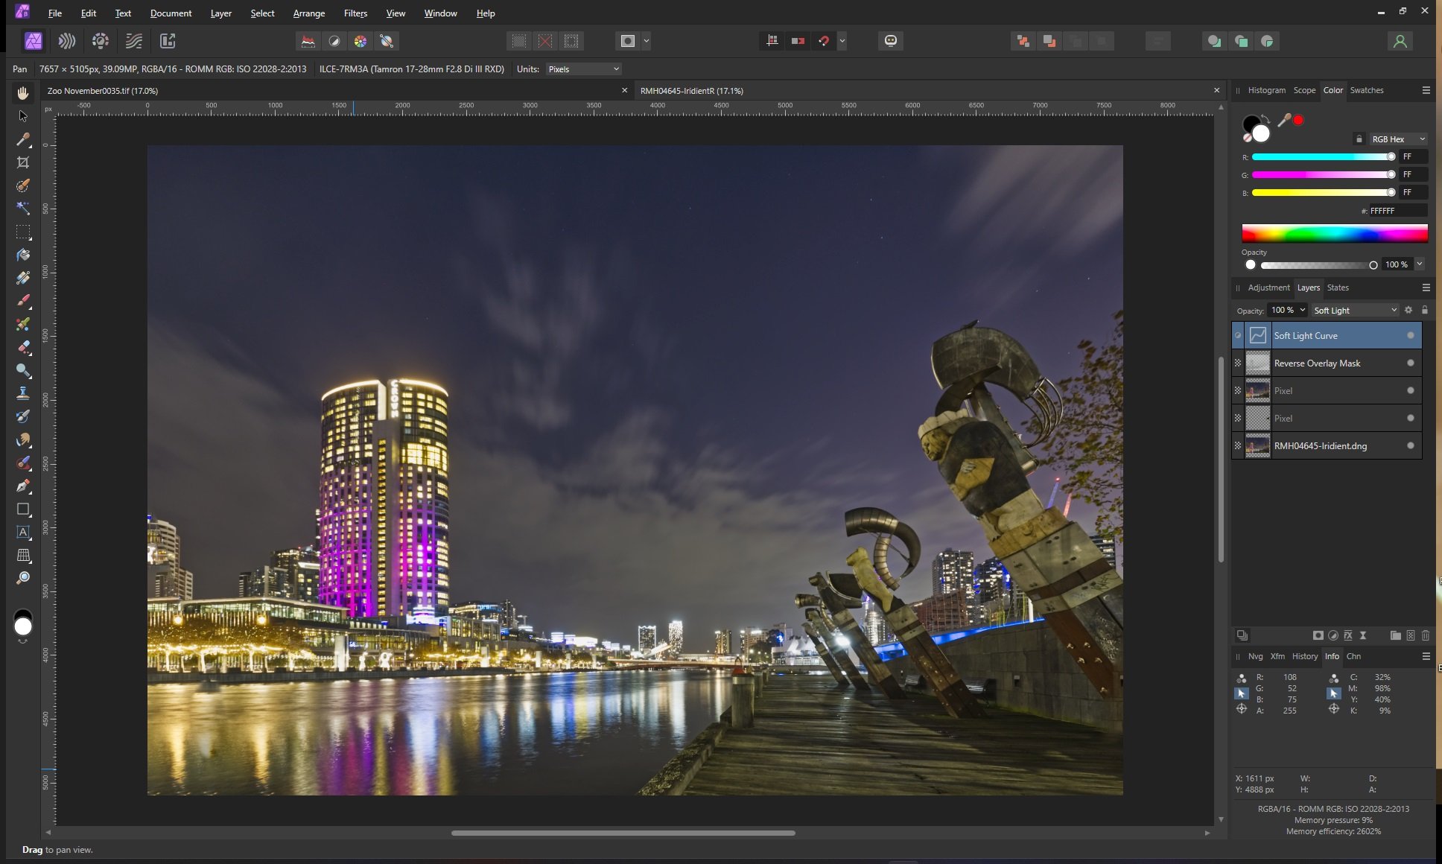
Task: Choose the Rectangular Marquee selection tool
Action: click(23, 232)
